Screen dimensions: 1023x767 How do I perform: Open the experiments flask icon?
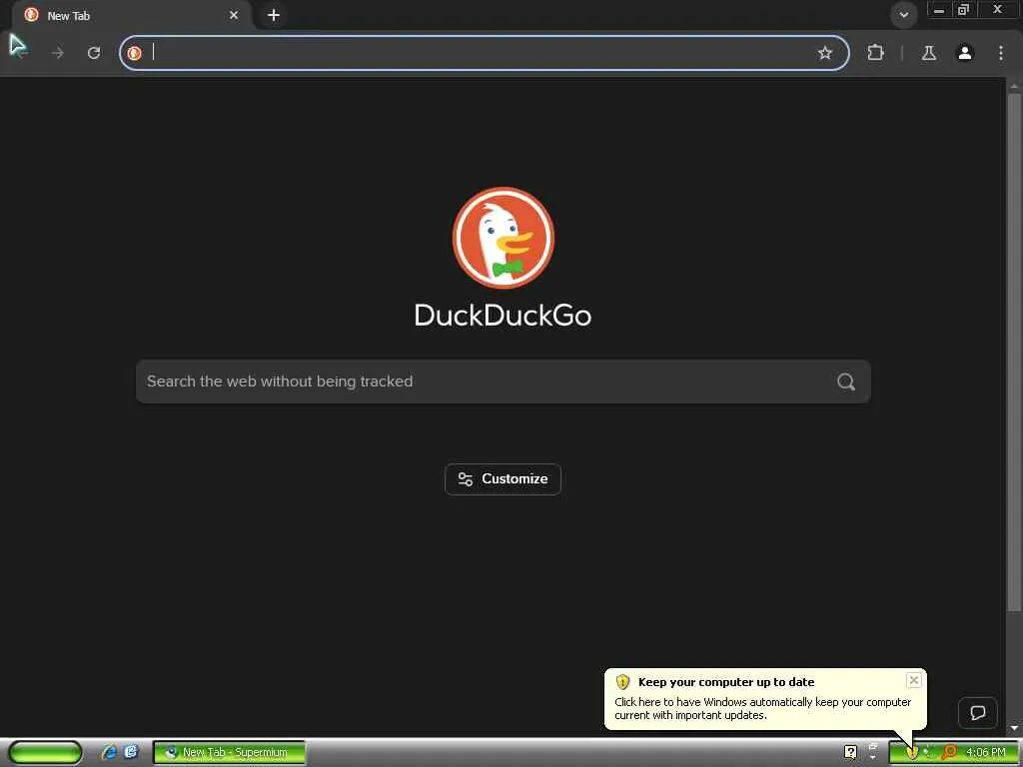click(x=929, y=53)
